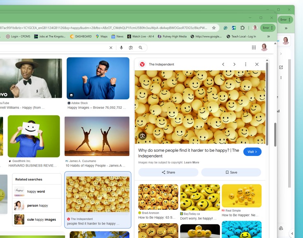Expand hidden bookmarks with double chevron

click(268, 37)
